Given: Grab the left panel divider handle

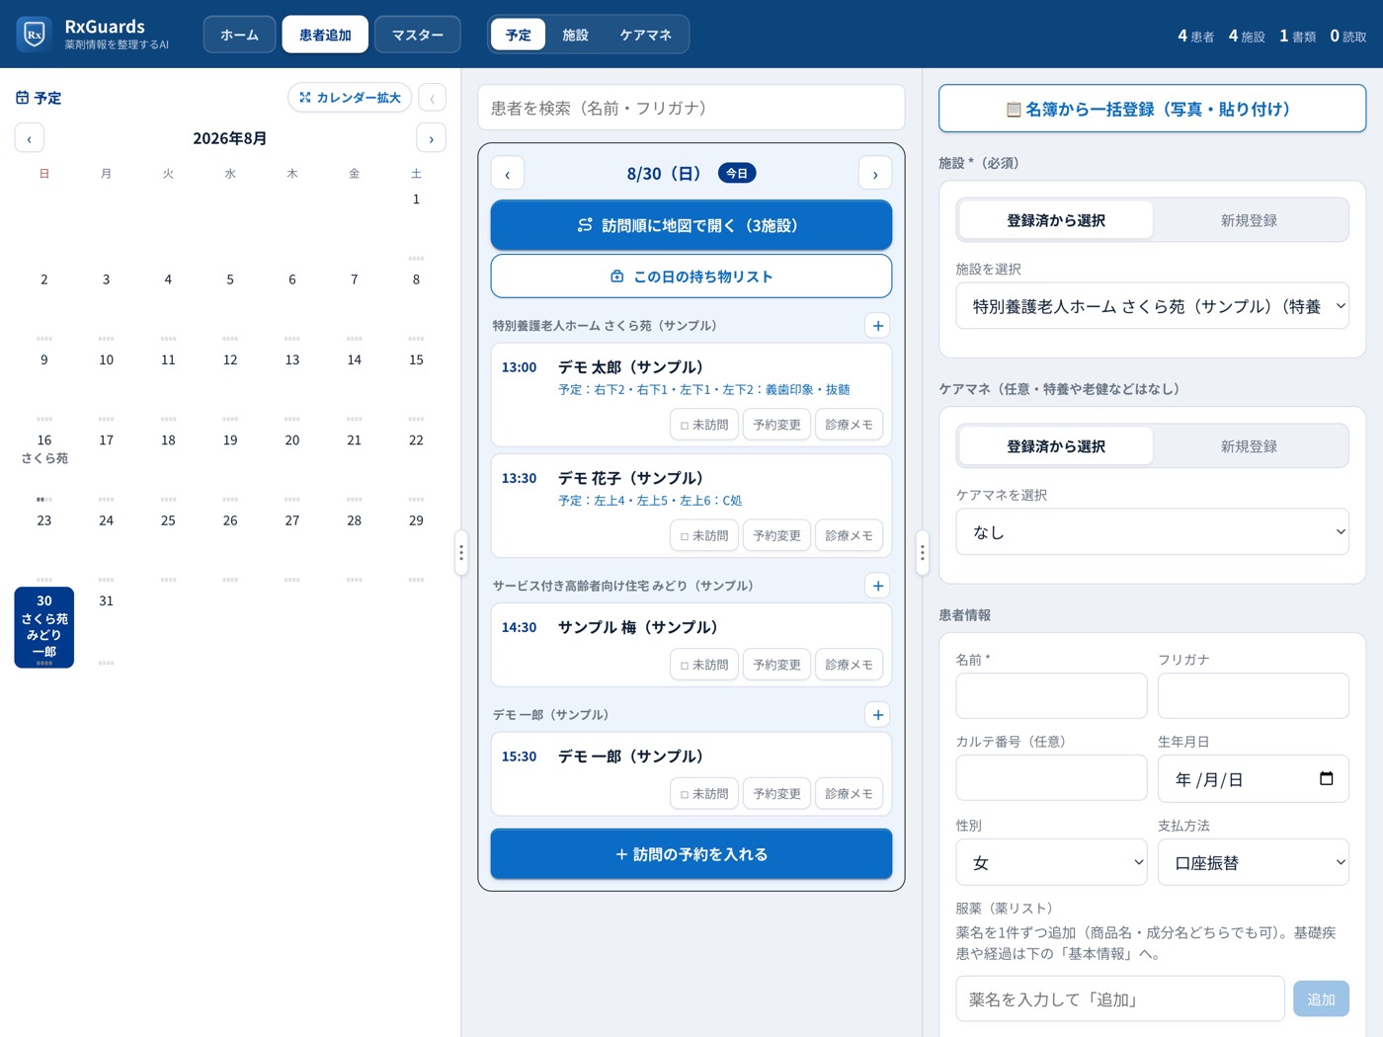Looking at the screenshot, I should (460, 552).
